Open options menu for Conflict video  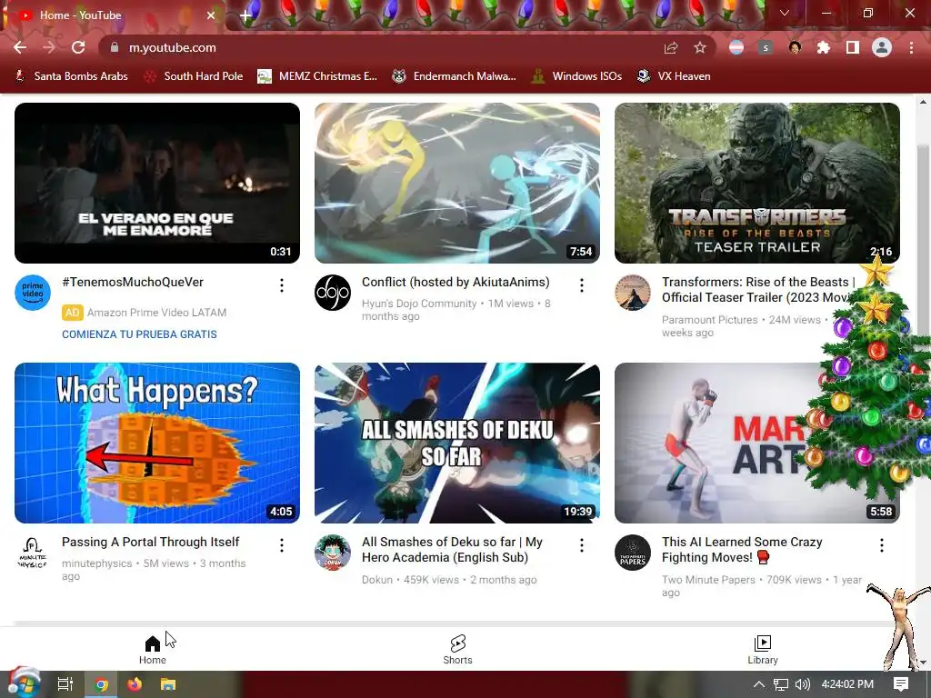tap(582, 285)
